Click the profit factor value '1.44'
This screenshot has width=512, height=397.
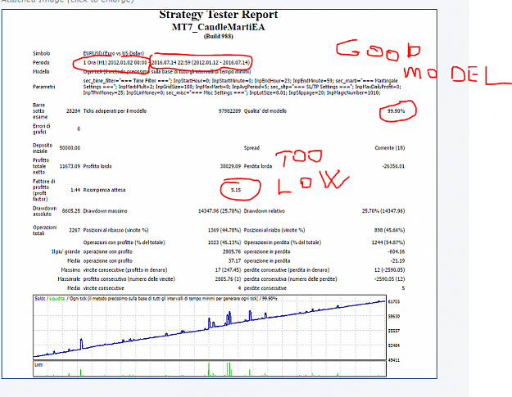coord(75,190)
